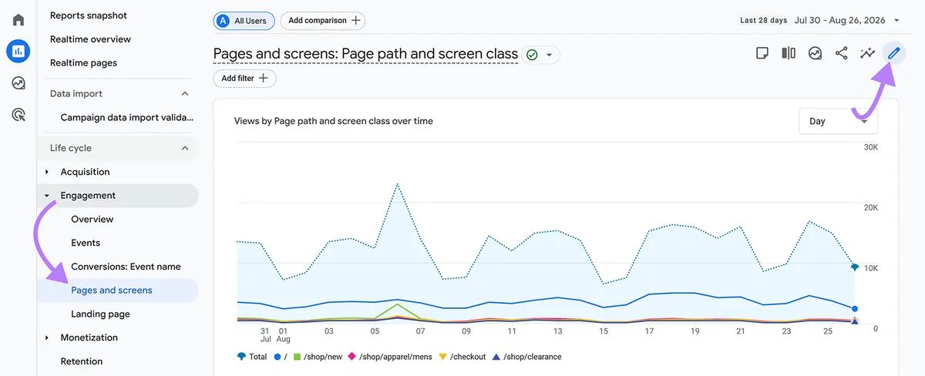Open the Insights sparkle icon

click(x=868, y=53)
